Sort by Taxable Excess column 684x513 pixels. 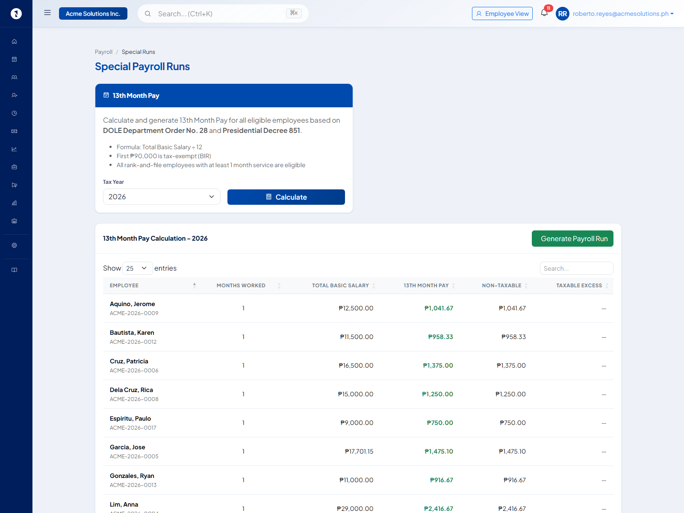[x=572, y=286]
